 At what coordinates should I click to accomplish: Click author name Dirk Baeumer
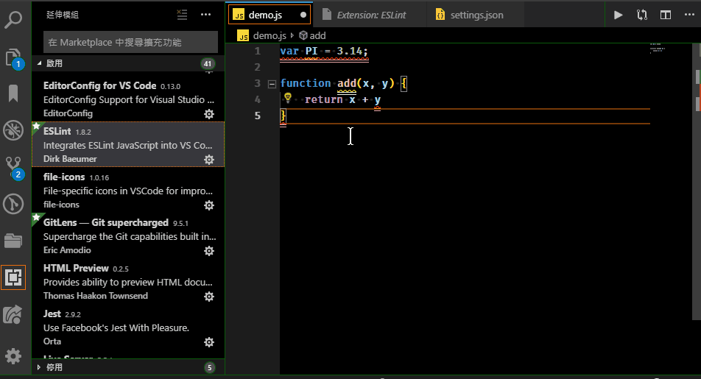tap(70, 159)
